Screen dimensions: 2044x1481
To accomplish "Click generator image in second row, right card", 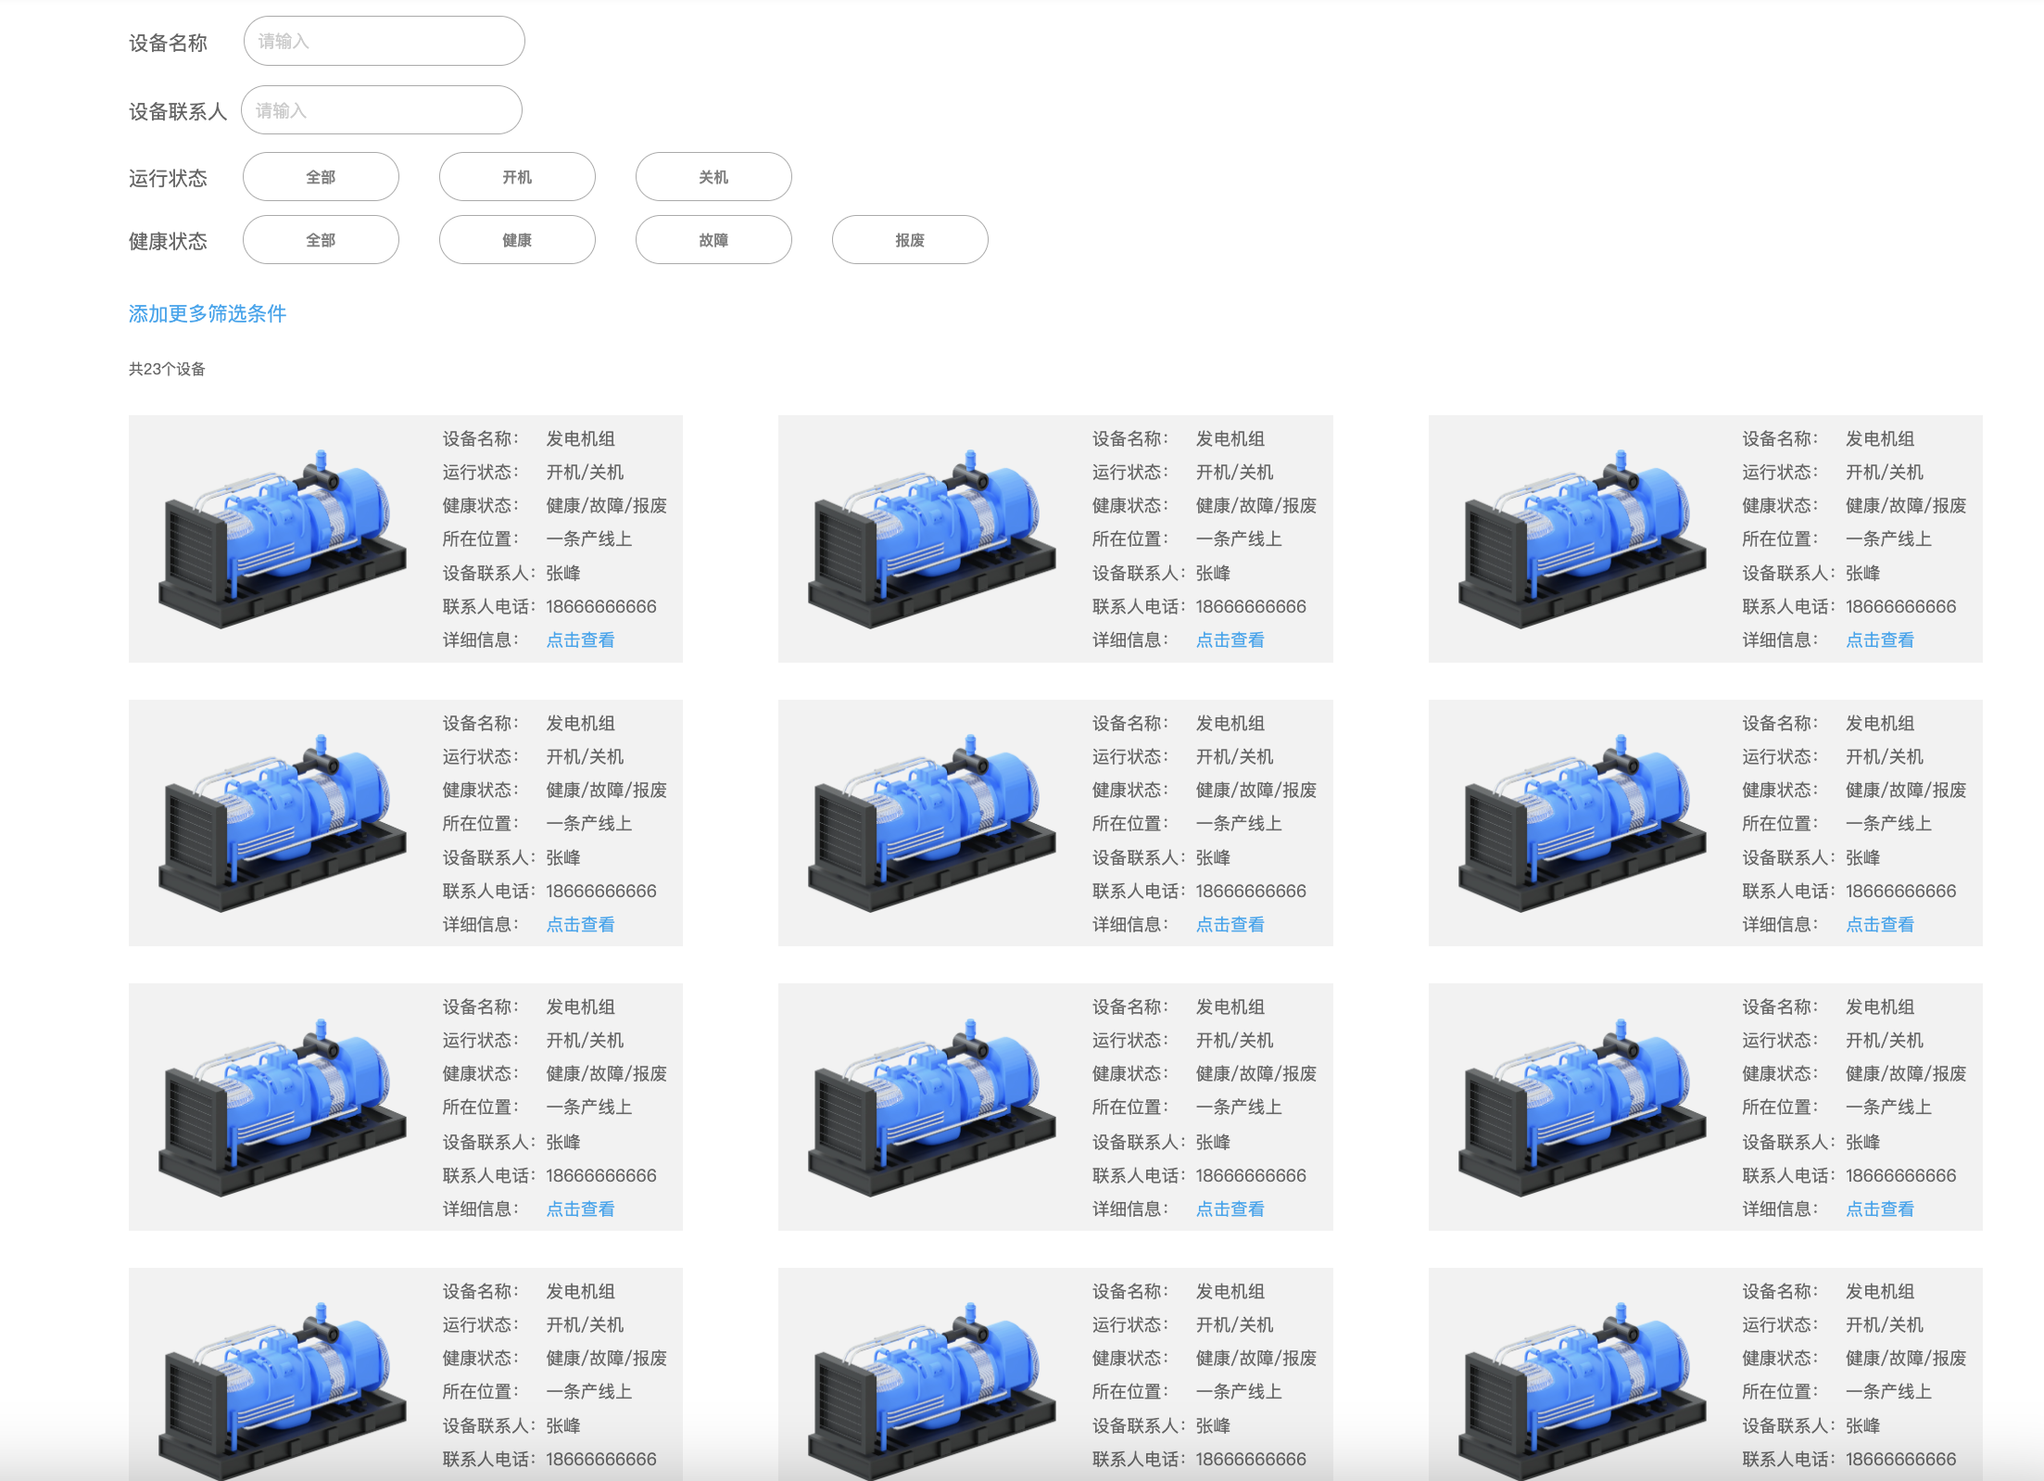I will point(1583,824).
